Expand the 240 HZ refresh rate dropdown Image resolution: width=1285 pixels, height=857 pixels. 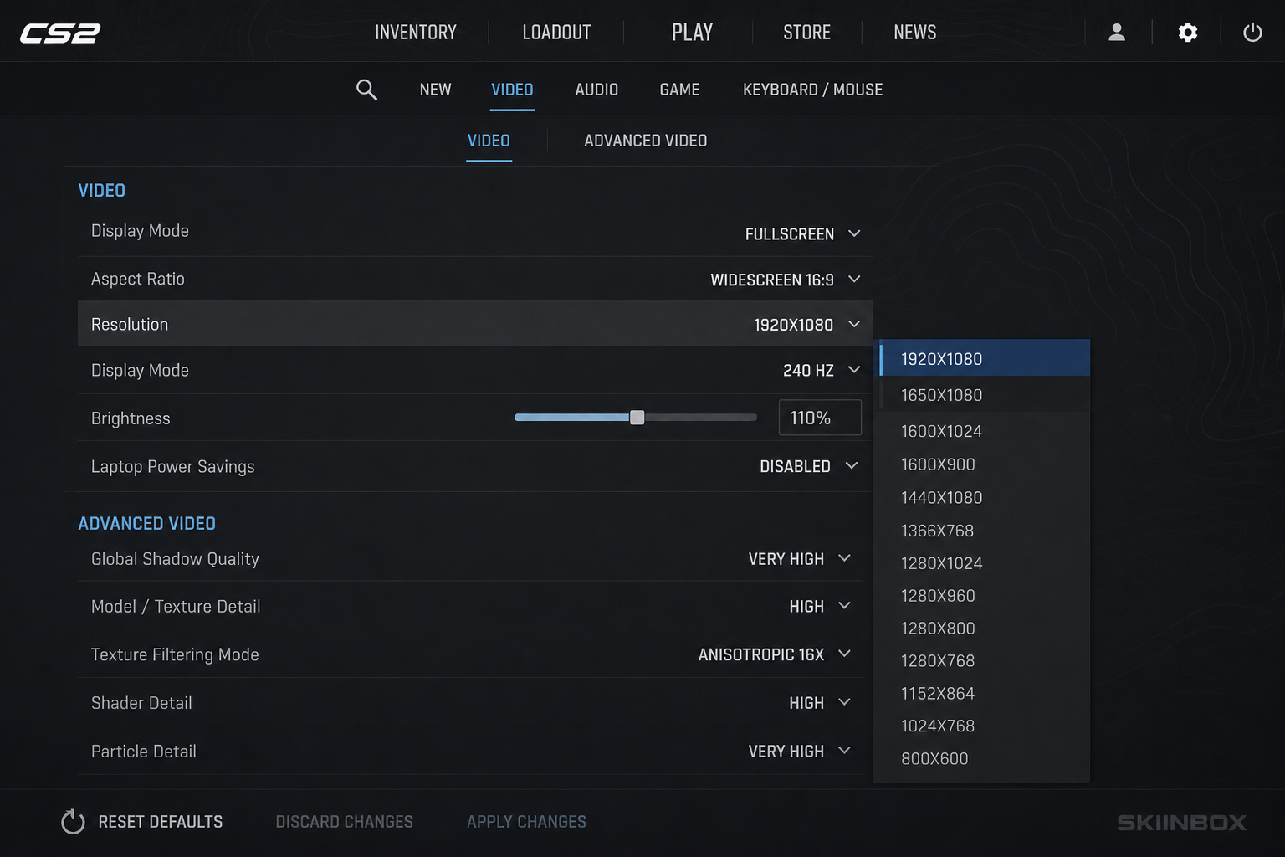coord(822,370)
